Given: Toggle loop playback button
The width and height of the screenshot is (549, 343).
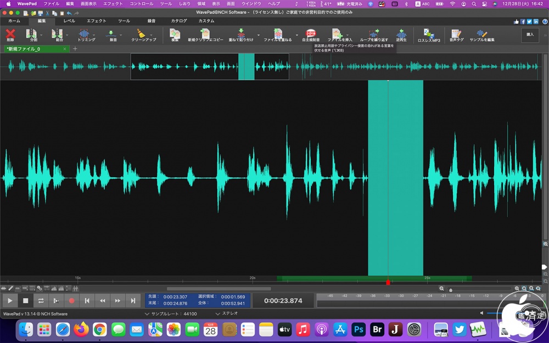Looking at the screenshot, I should point(41,301).
